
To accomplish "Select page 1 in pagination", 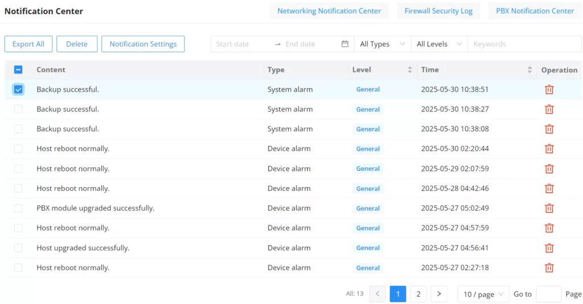I will pyautogui.click(x=398, y=294).
